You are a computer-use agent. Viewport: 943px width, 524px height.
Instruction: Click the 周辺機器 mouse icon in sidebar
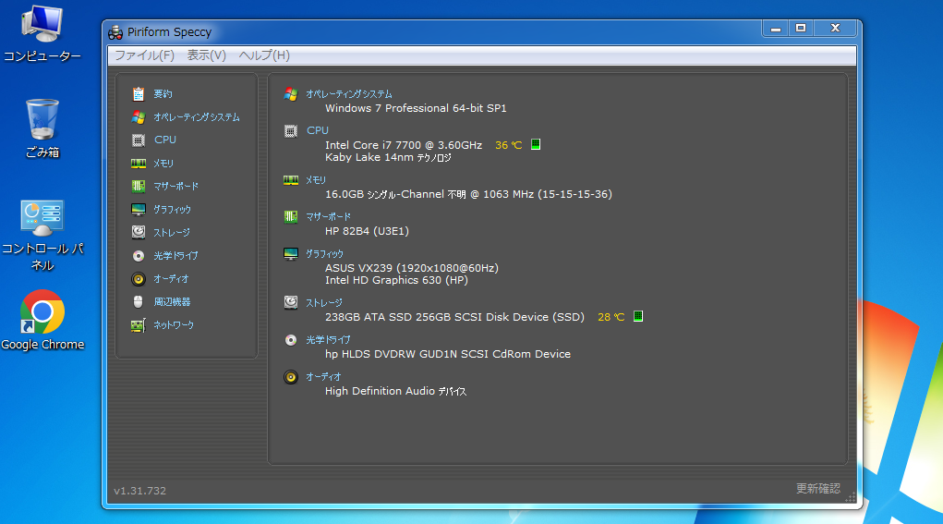tap(139, 302)
